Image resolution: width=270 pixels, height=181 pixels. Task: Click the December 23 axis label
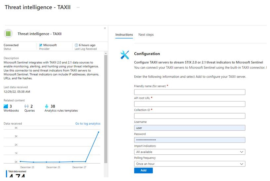[x=27, y=167]
